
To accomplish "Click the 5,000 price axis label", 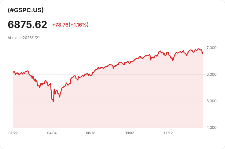I will [x=211, y=101].
